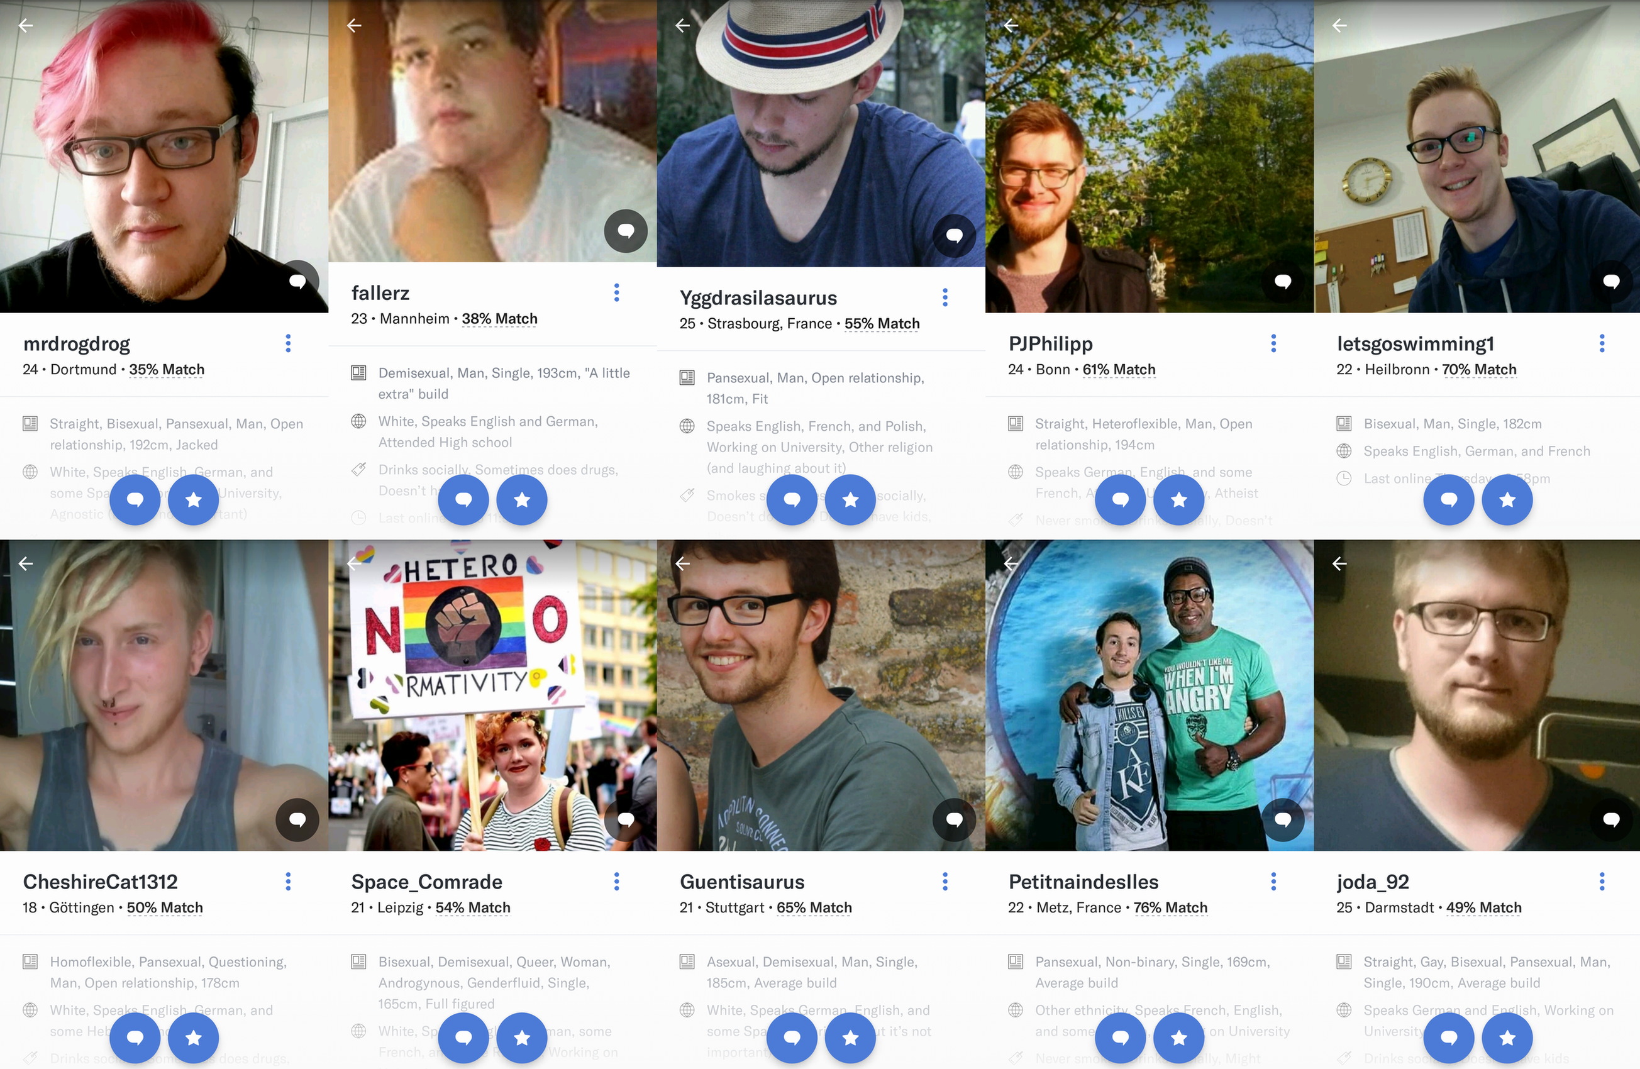
Task: Like Guentisaurus with the star button
Action: (x=850, y=1038)
